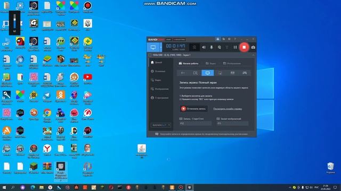Toggle the speaker sound icon in Bandicam toolbar

click(204, 47)
